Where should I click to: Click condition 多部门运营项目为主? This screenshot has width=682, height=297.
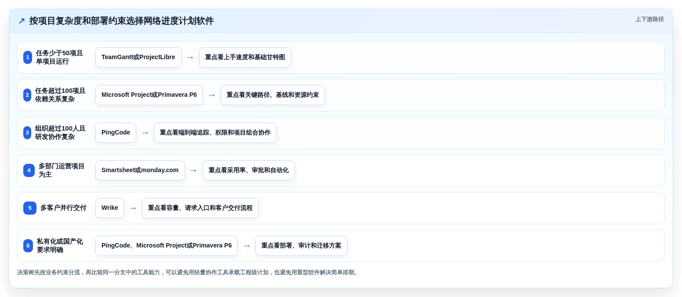click(x=62, y=170)
